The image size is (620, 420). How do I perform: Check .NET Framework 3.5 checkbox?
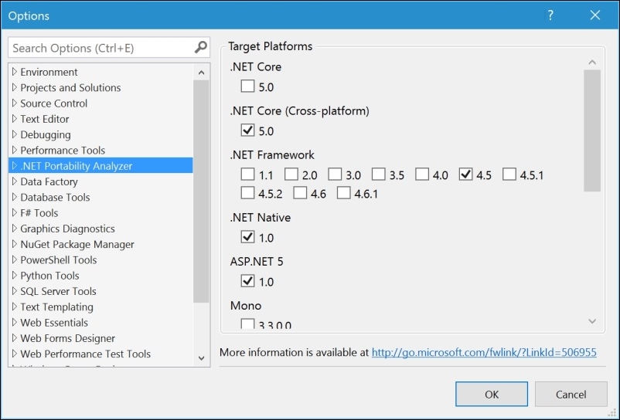(378, 174)
